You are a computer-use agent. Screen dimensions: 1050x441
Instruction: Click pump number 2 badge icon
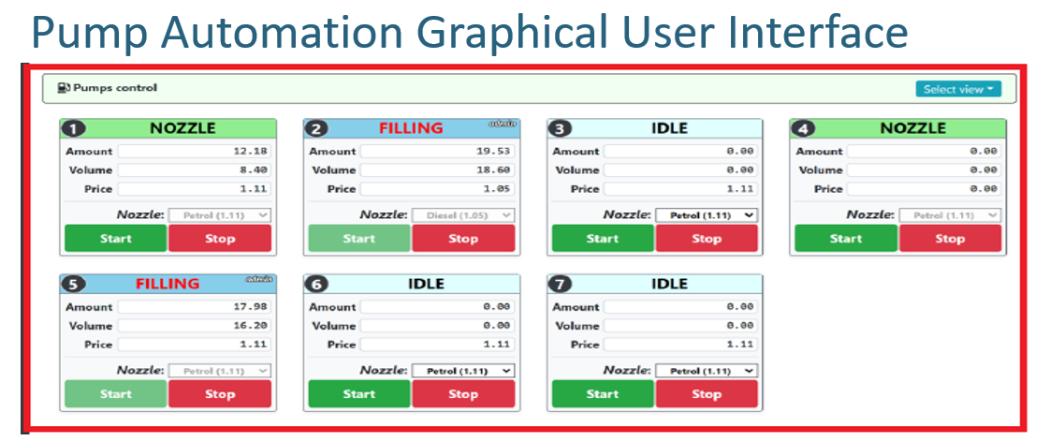point(316,129)
